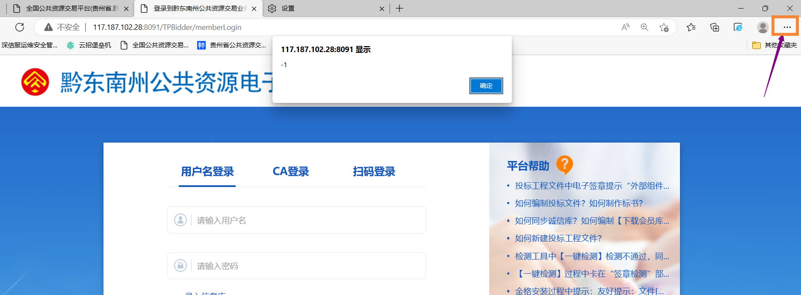Select the 扫码登录 tab
The height and width of the screenshot is (295, 801).
point(374,172)
